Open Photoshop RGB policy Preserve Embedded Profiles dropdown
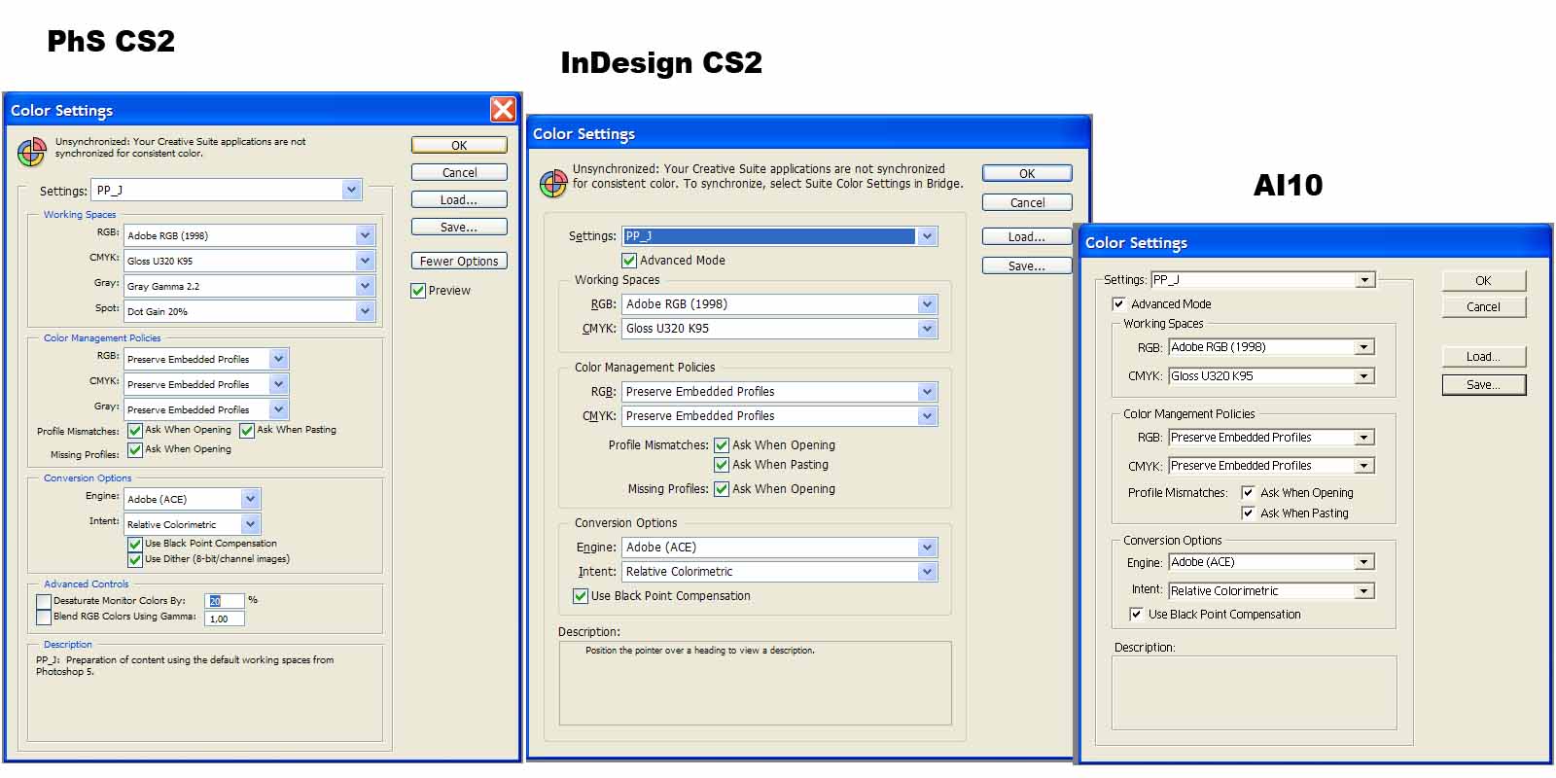This screenshot has width=1556, height=778. click(206, 359)
